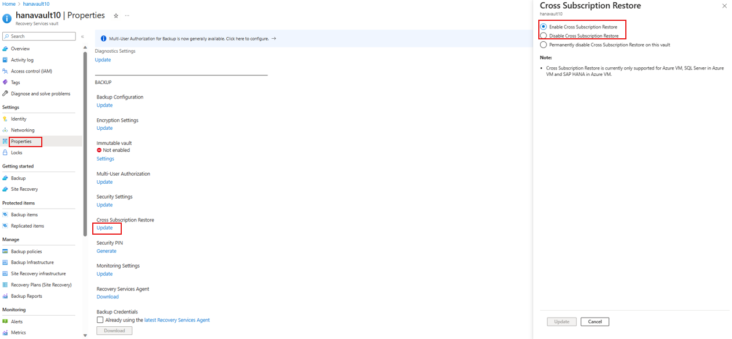Click Update under Cross Subscription Restore

tap(104, 228)
